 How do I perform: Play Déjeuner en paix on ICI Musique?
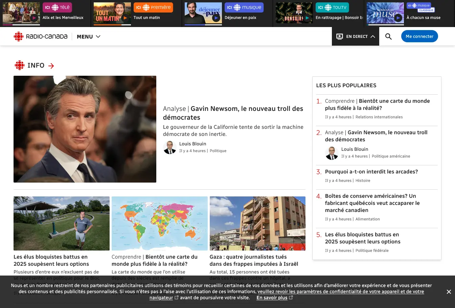pyautogui.click(x=216, y=18)
